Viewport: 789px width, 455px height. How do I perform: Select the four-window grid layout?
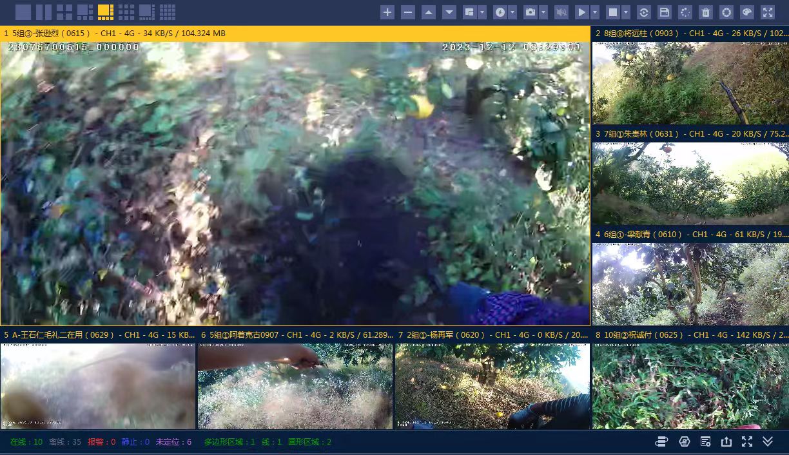click(64, 12)
